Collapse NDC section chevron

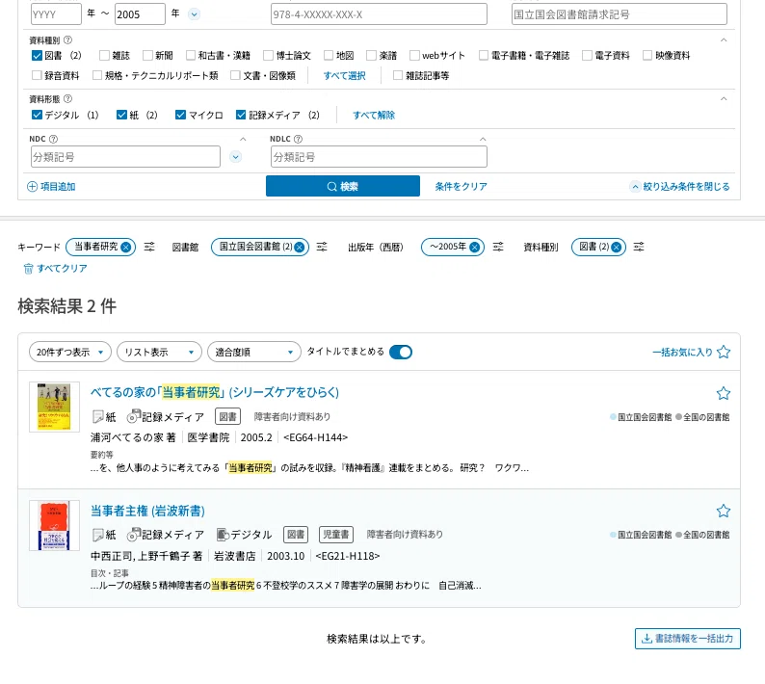[243, 139]
